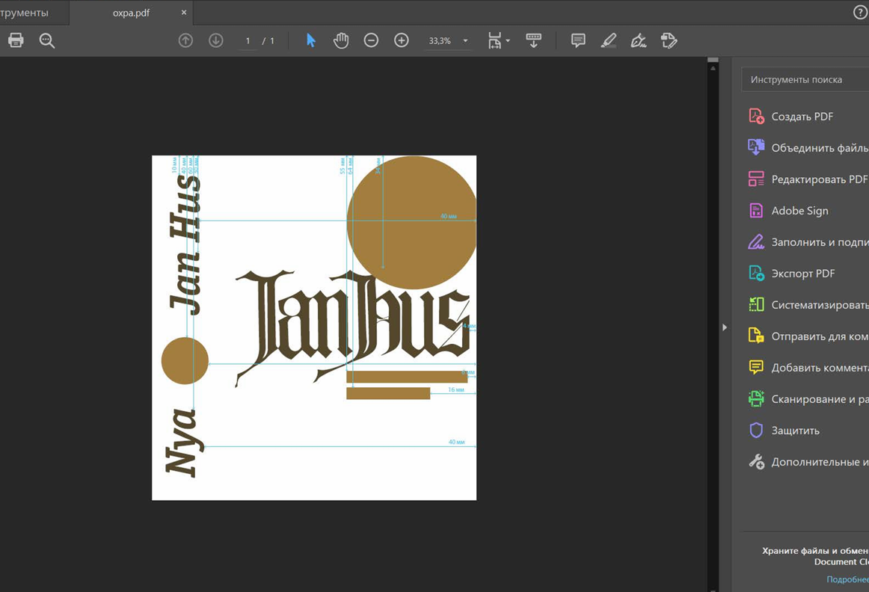Select the Highlight text marker tool
This screenshot has width=869, height=592.
(609, 40)
